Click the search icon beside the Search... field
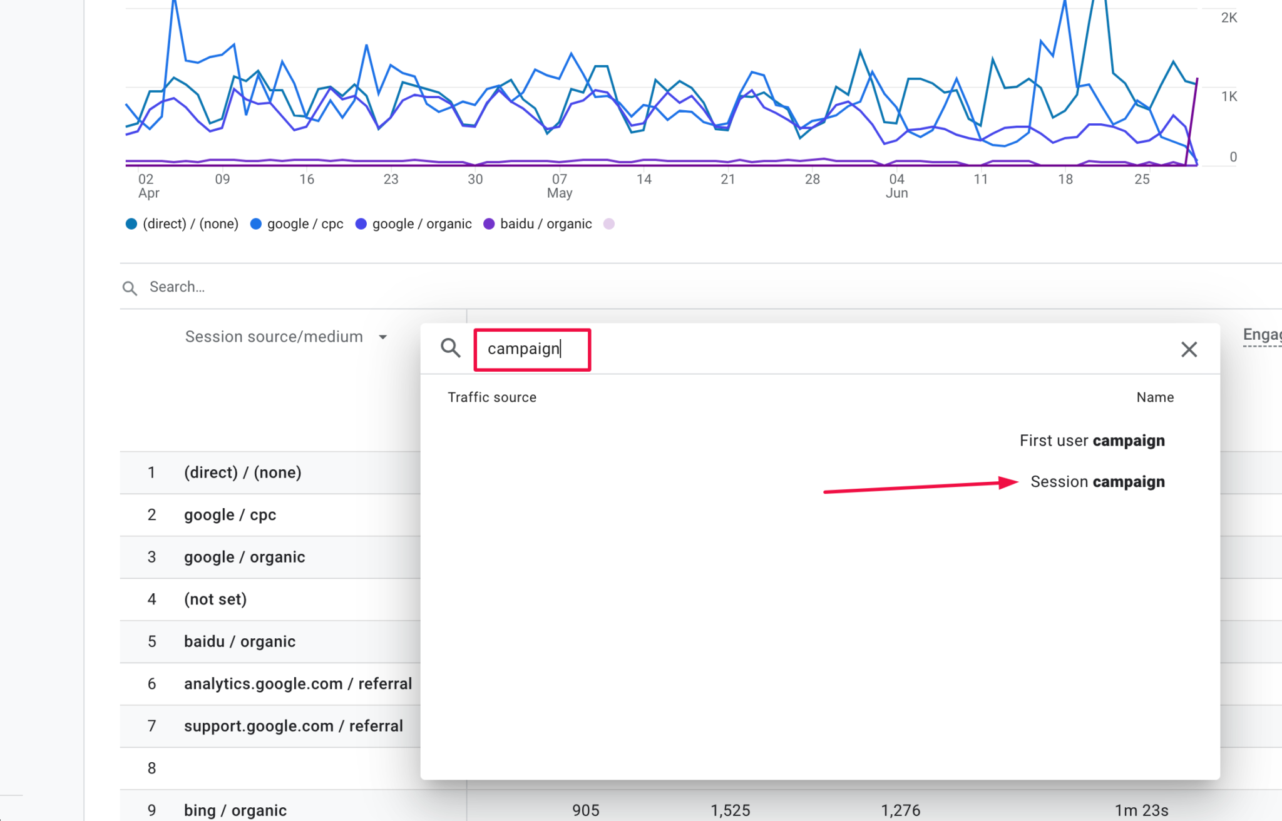Viewport: 1282px width, 821px height. tap(130, 288)
